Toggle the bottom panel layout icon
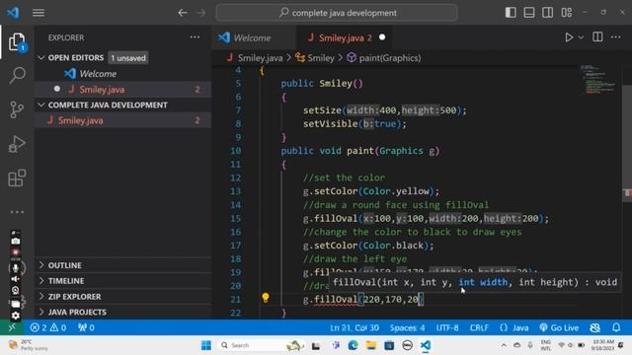Viewport: 632px width, 355px height. coord(529,13)
